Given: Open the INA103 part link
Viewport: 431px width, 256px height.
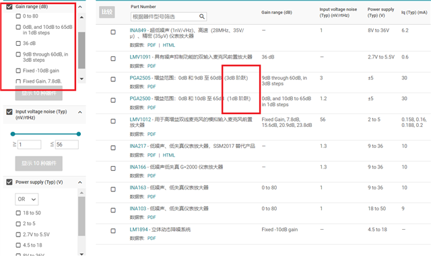Looking at the screenshot, I should (x=137, y=208).
